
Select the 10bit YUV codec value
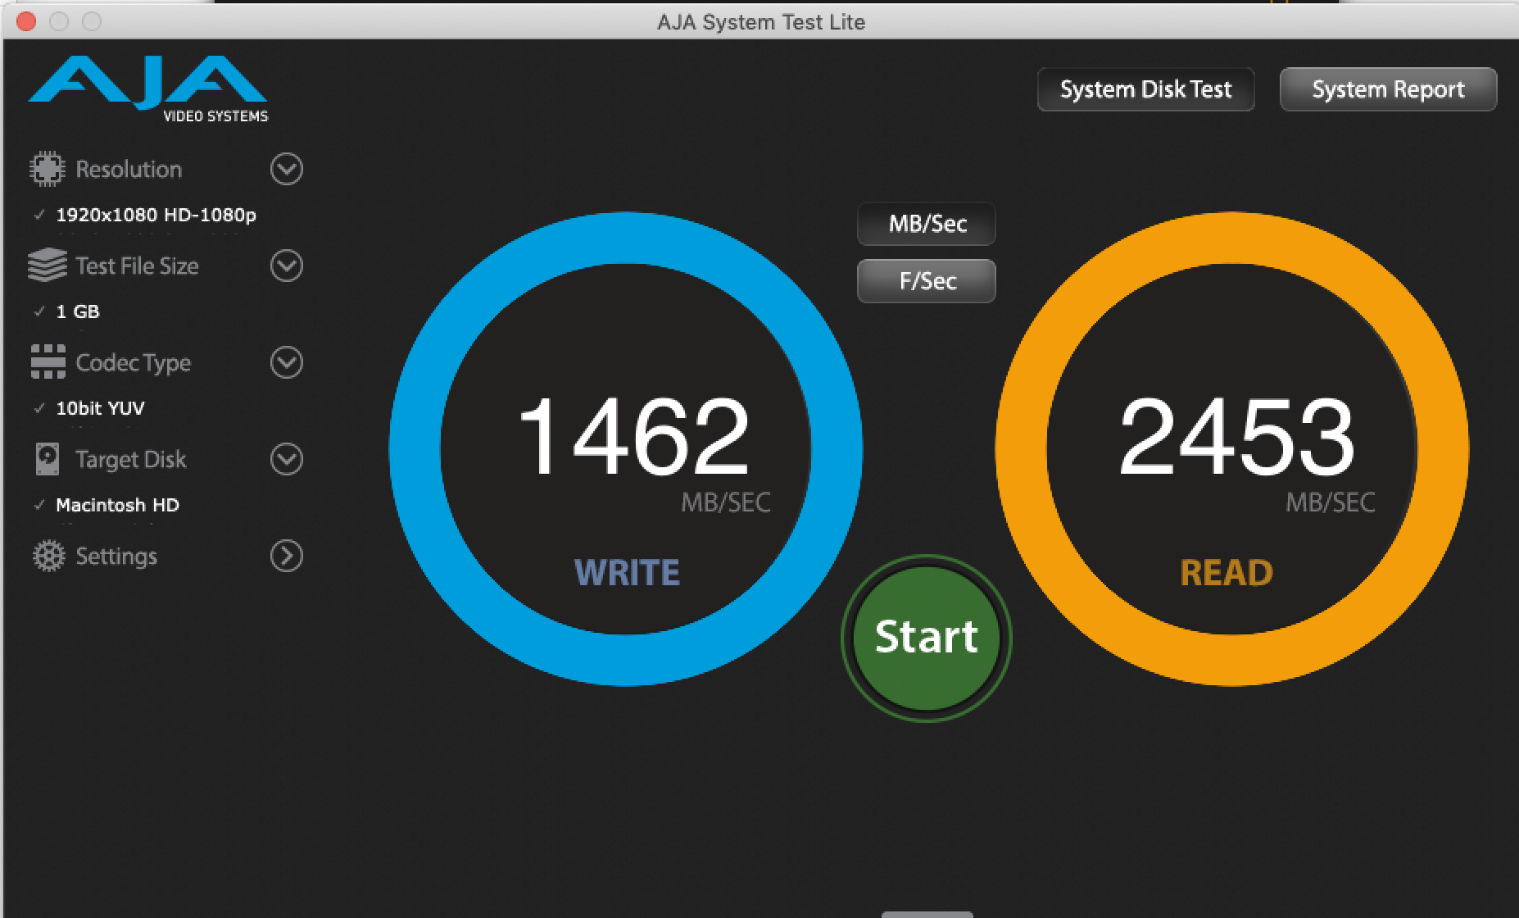(100, 408)
